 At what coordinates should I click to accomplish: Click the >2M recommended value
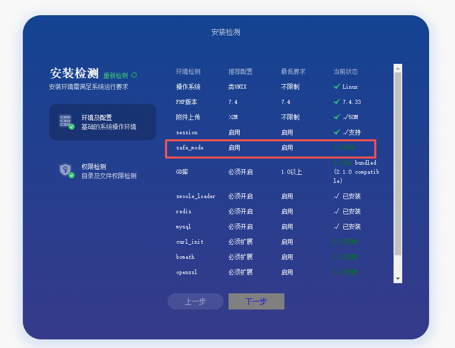coord(233,117)
